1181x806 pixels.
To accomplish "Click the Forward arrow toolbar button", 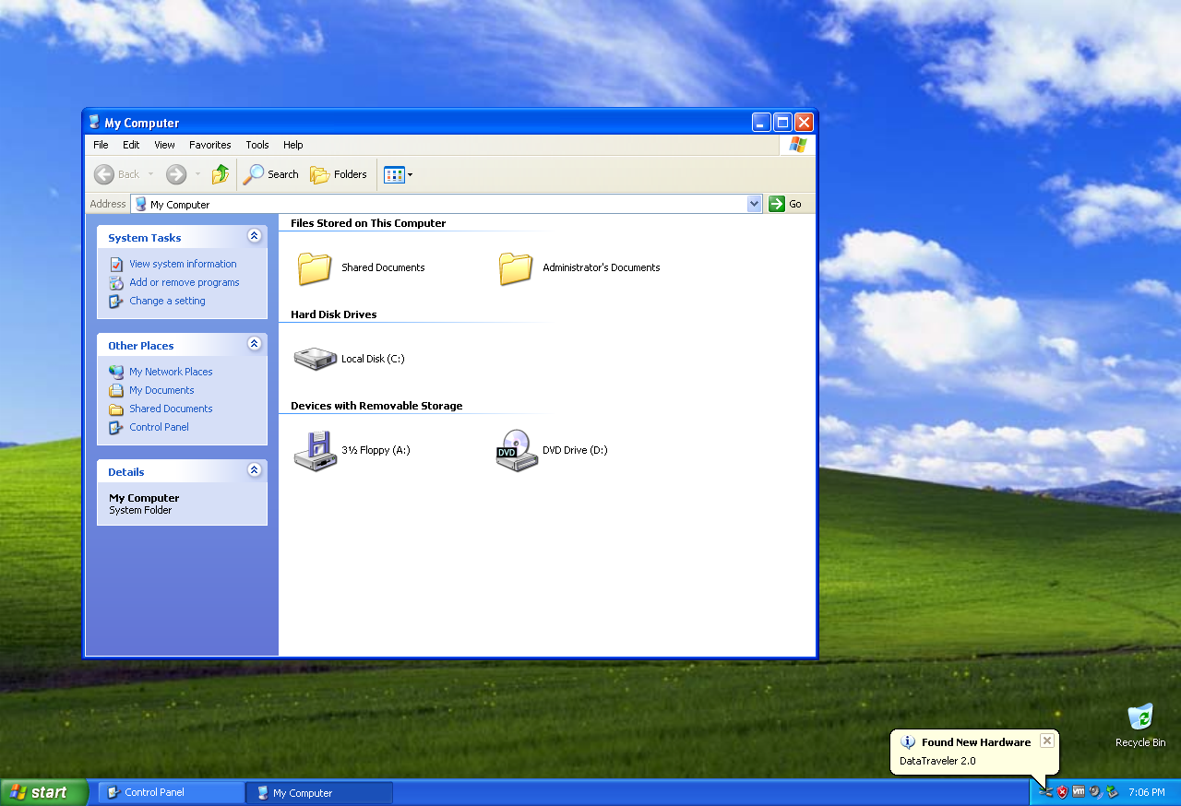I will [176, 174].
